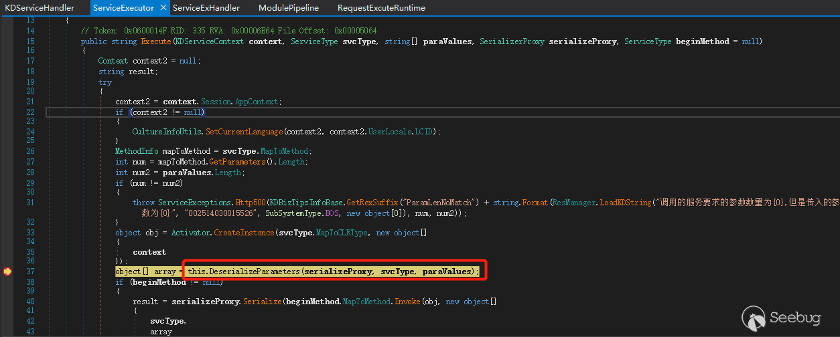Switch to the ModulePipeline tab

[x=289, y=8]
